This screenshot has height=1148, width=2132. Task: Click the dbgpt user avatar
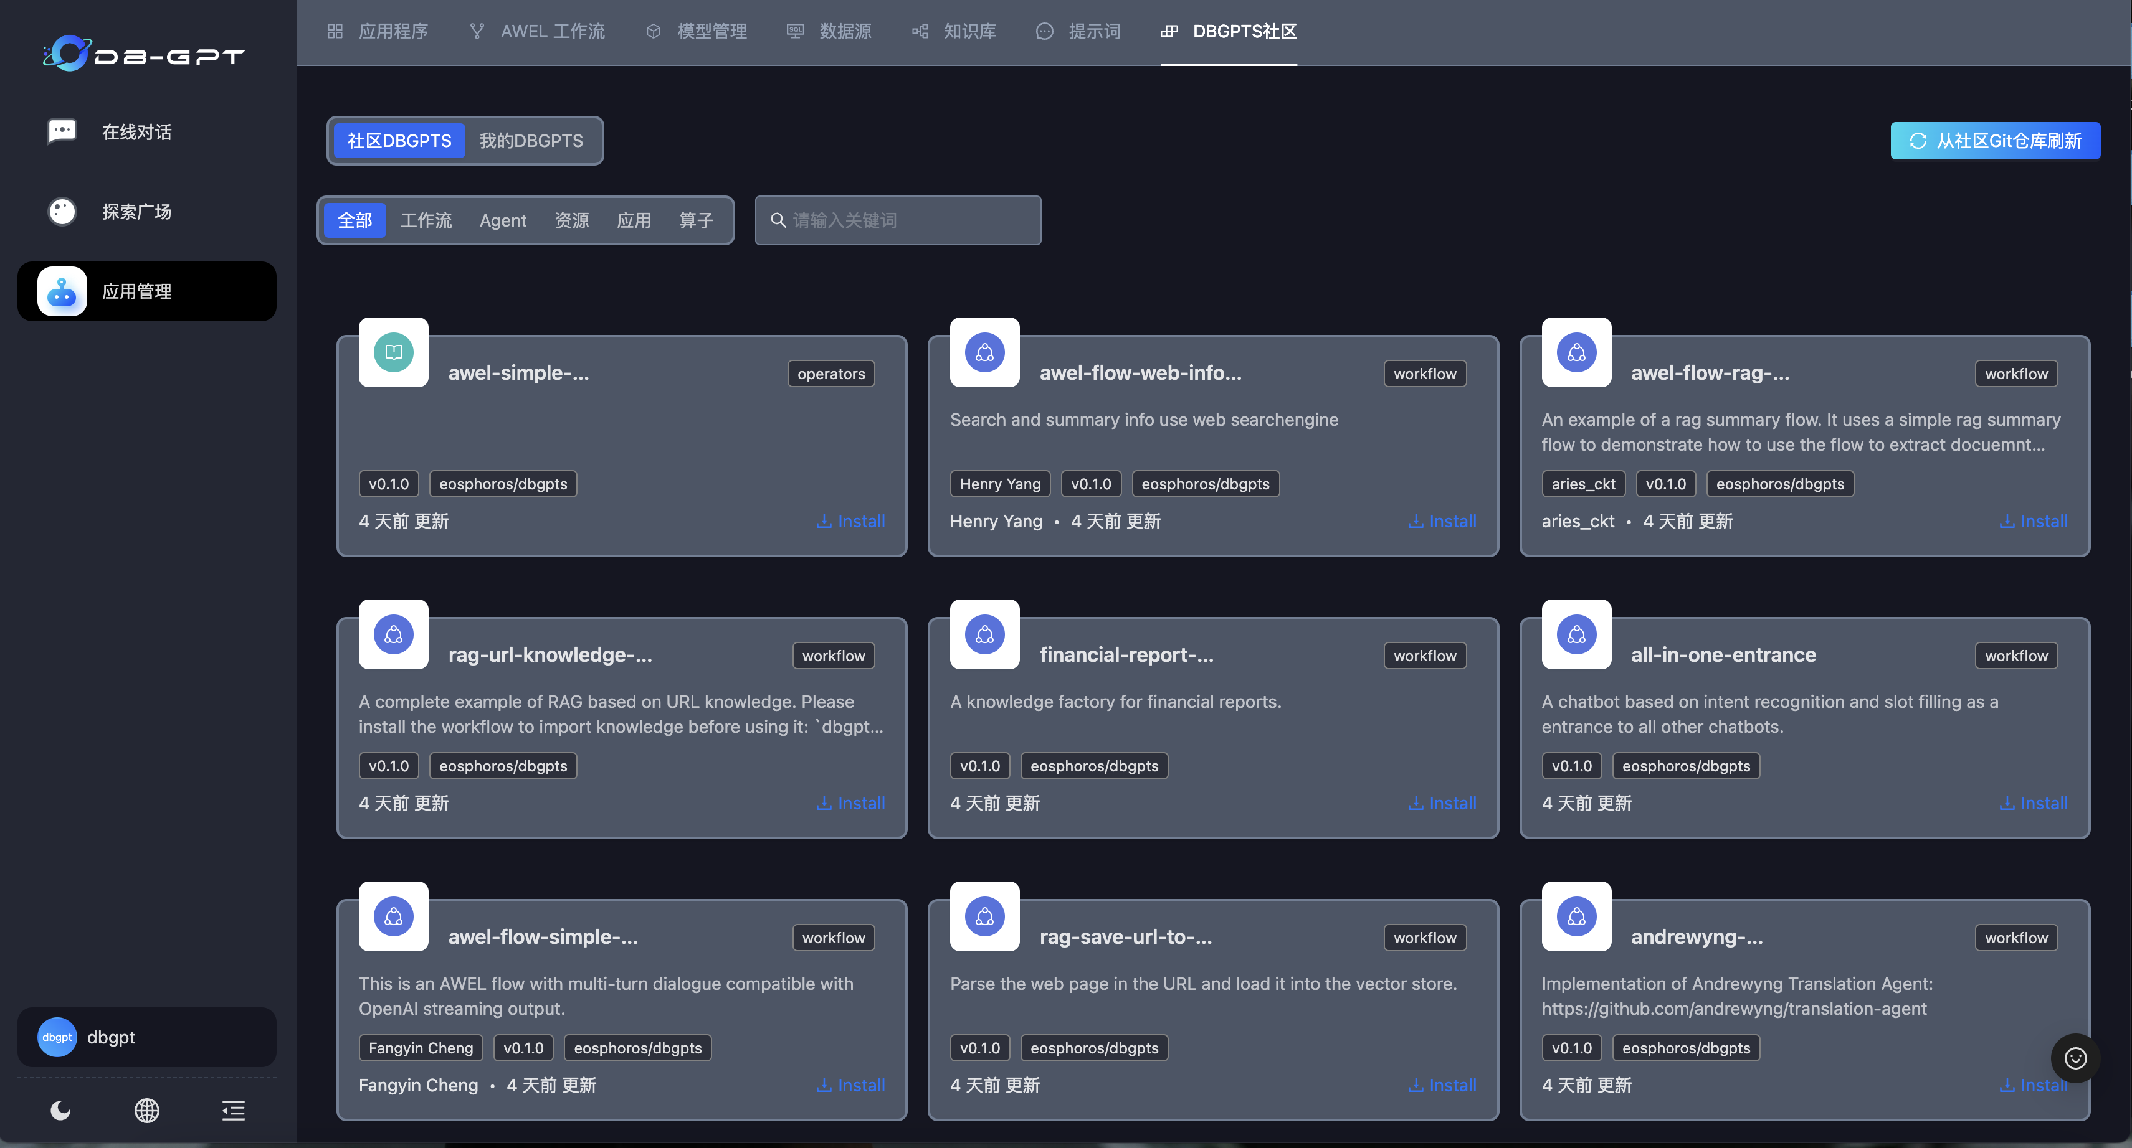pyautogui.click(x=57, y=1037)
